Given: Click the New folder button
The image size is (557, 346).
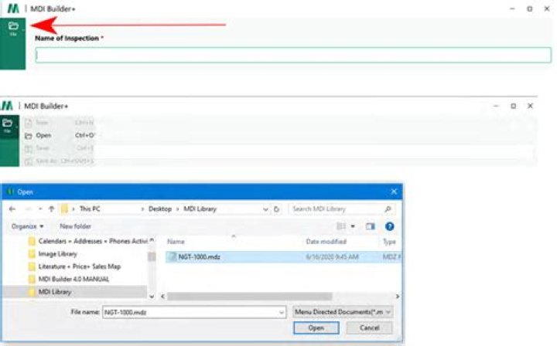Looking at the screenshot, I should [x=75, y=226].
